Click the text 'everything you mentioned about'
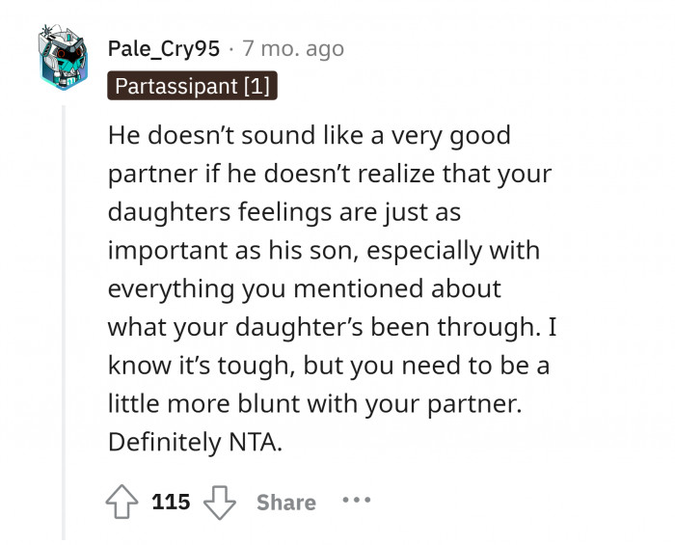The width and height of the screenshot is (675, 545). pos(304,288)
